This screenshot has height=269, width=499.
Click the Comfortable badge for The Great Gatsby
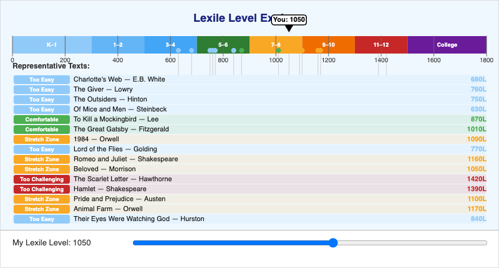[x=42, y=130]
